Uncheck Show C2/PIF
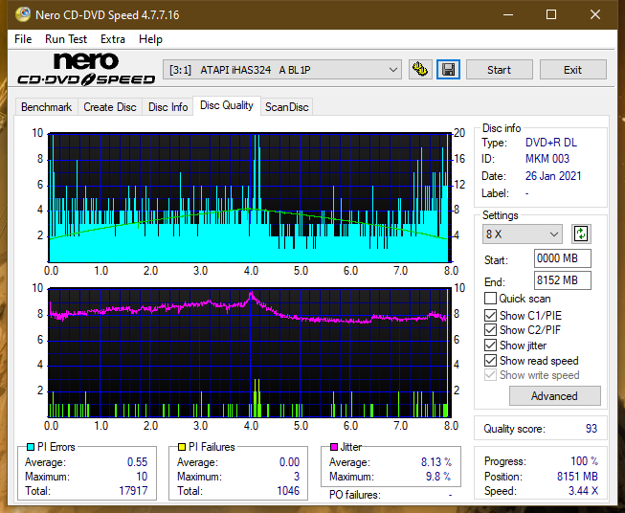Image resolution: width=625 pixels, height=513 pixels. (x=490, y=330)
